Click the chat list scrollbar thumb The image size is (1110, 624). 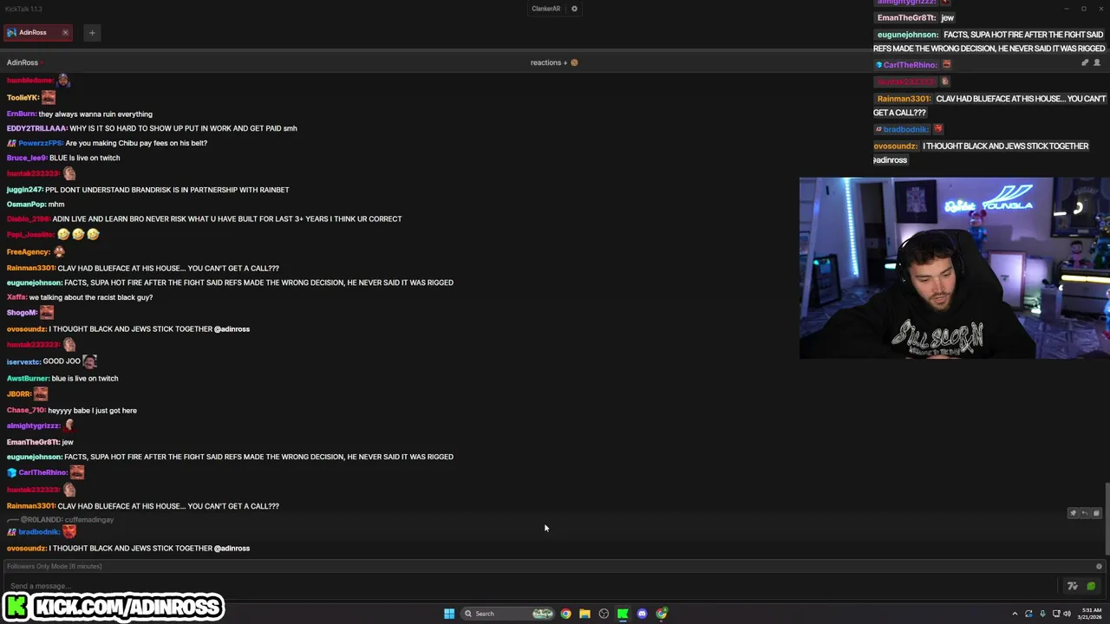(1107, 518)
